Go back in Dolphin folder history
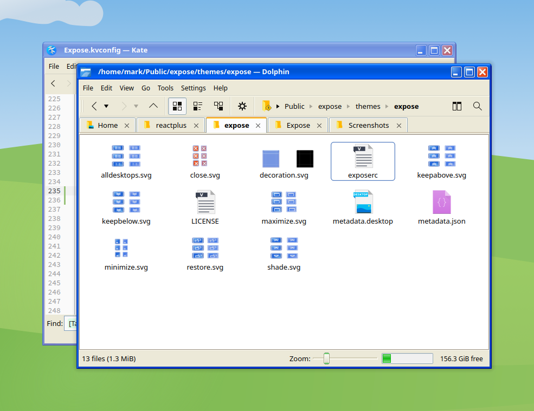The height and width of the screenshot is (411, 534). pyautogui.click(x=94, y=106)
